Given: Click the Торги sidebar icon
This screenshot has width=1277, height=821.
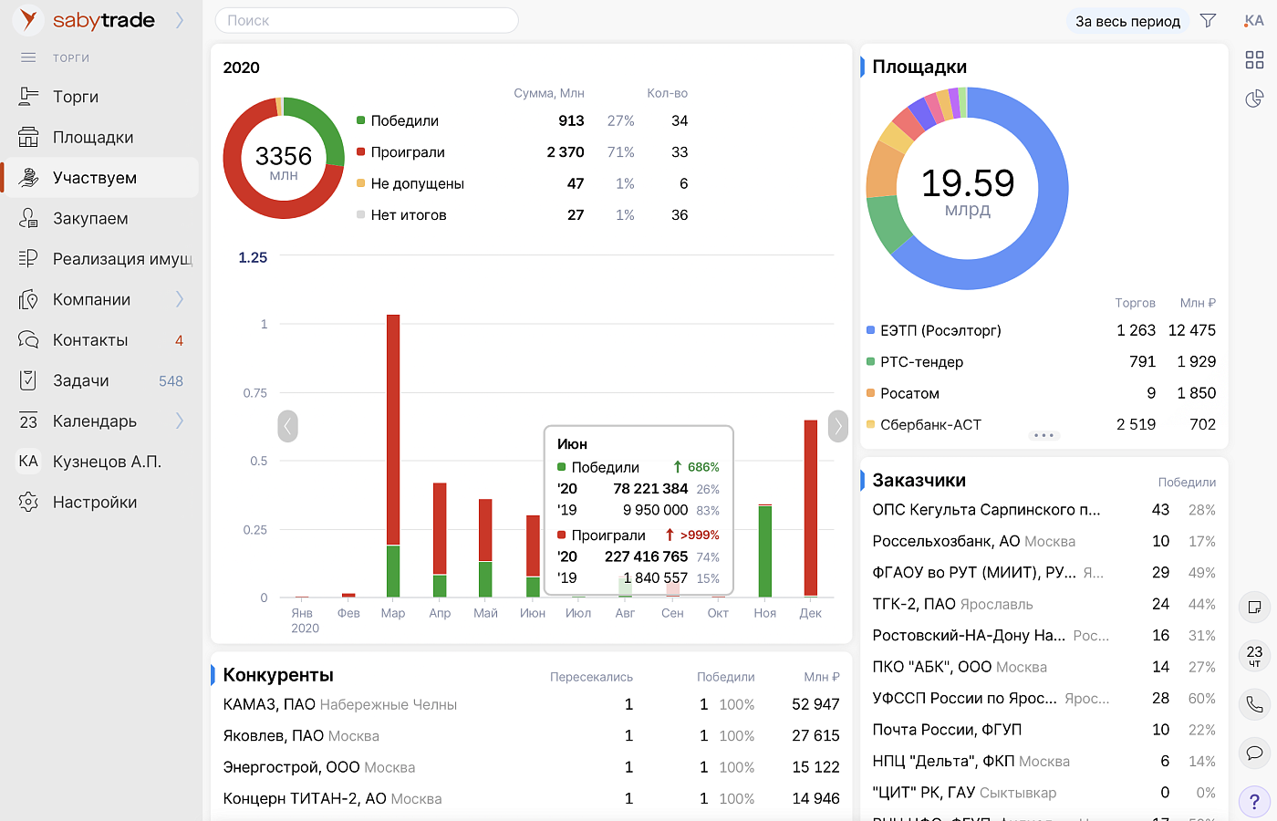Looking at the screenshot, I should coord(29,97).
